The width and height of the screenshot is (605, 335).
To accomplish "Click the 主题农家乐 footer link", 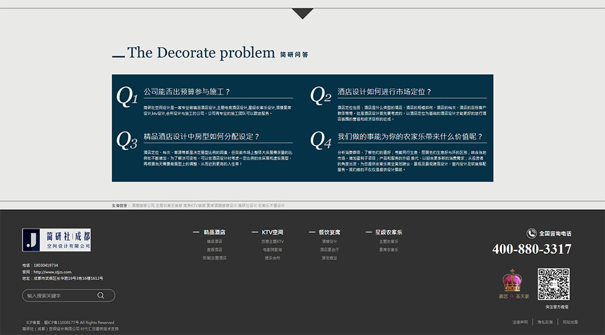I will (388, 241).
